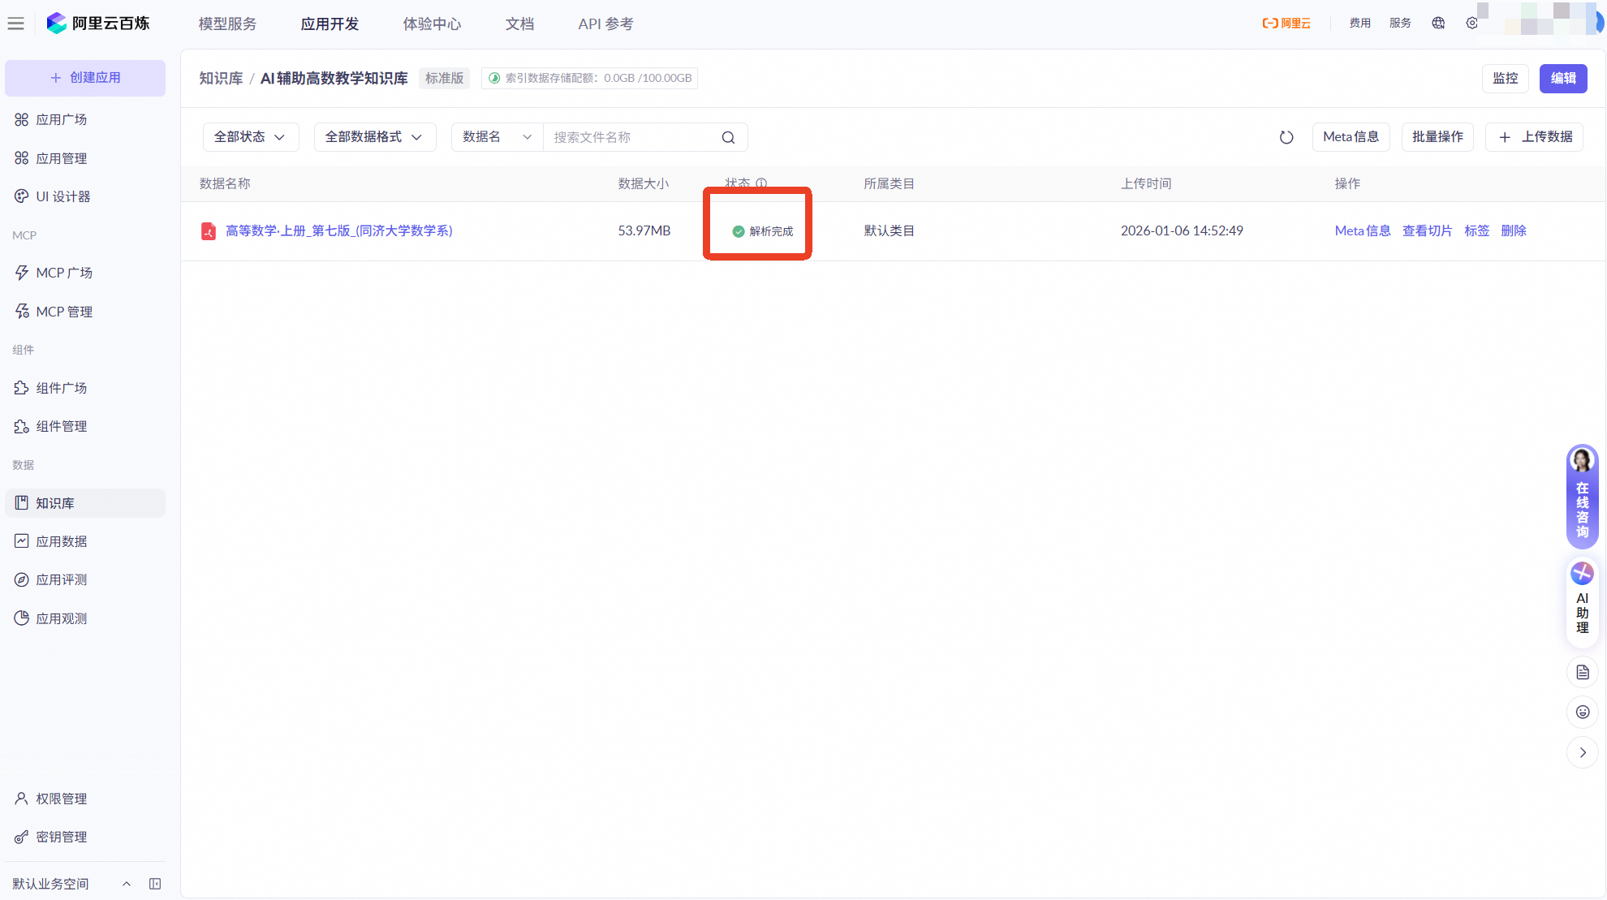Expand the 全部状态 dropdown
This screenshot has width=1607, height=900.
pyautogui.click(x=250, y=137)
